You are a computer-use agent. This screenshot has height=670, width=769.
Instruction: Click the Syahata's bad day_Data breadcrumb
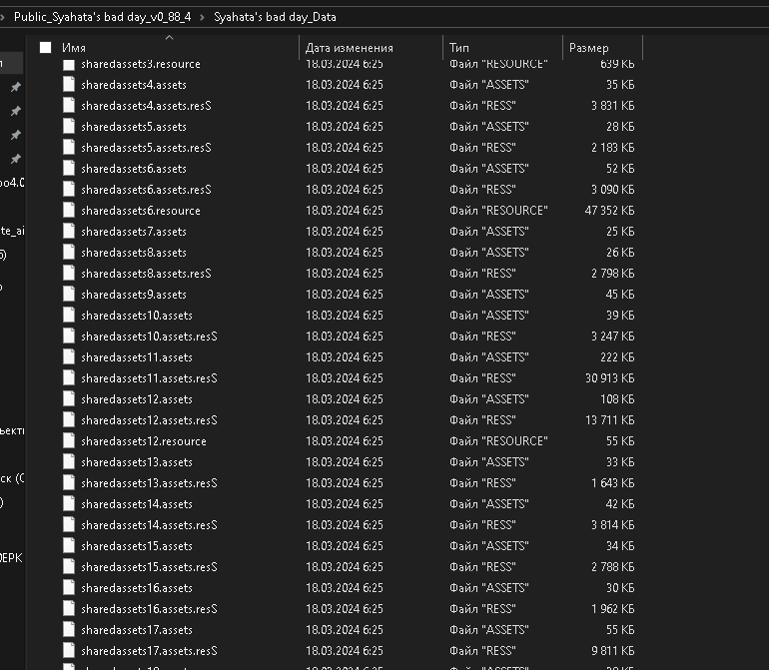point(274,17)
